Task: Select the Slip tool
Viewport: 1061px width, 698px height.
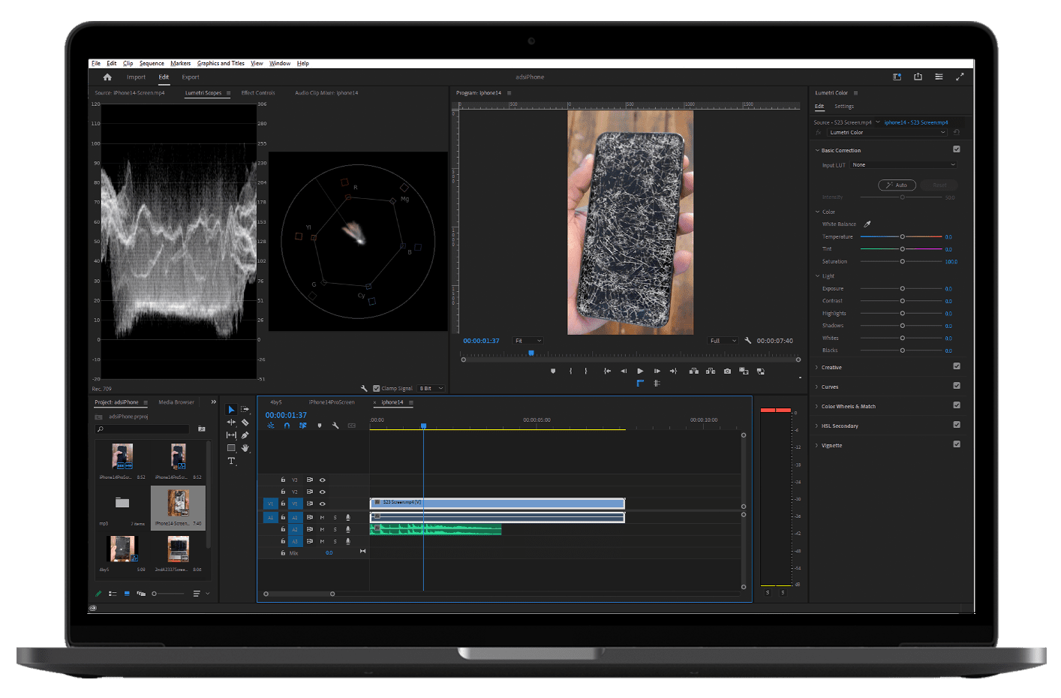Action: tap(231, 435)
